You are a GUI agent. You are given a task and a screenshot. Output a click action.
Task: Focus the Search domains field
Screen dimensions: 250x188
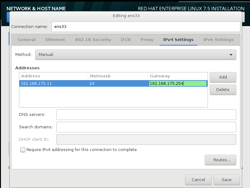(x=146, y=127)
